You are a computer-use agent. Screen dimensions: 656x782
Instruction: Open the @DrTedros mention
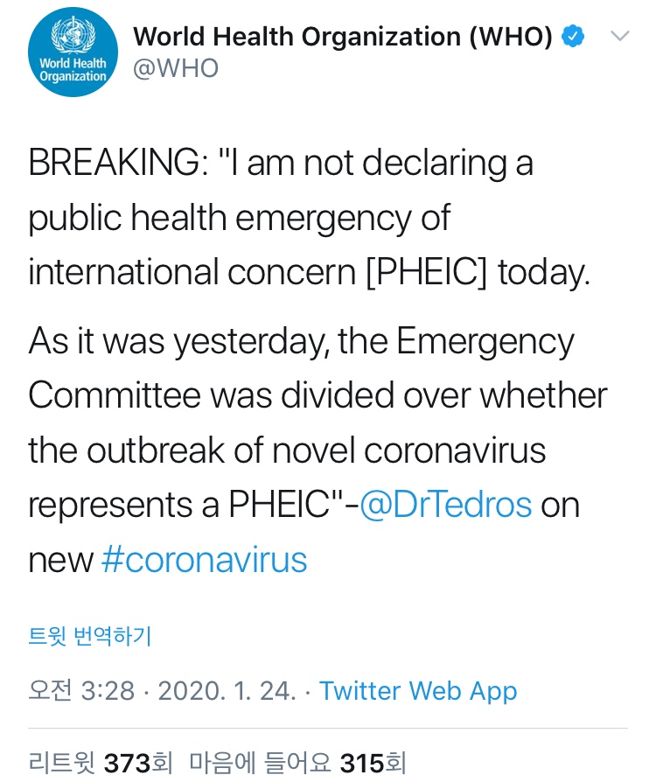point(445,504)
